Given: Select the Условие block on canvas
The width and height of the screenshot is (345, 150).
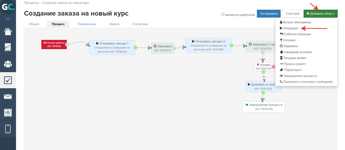Looking at the screenshot, I should click(x=264, y=66).
